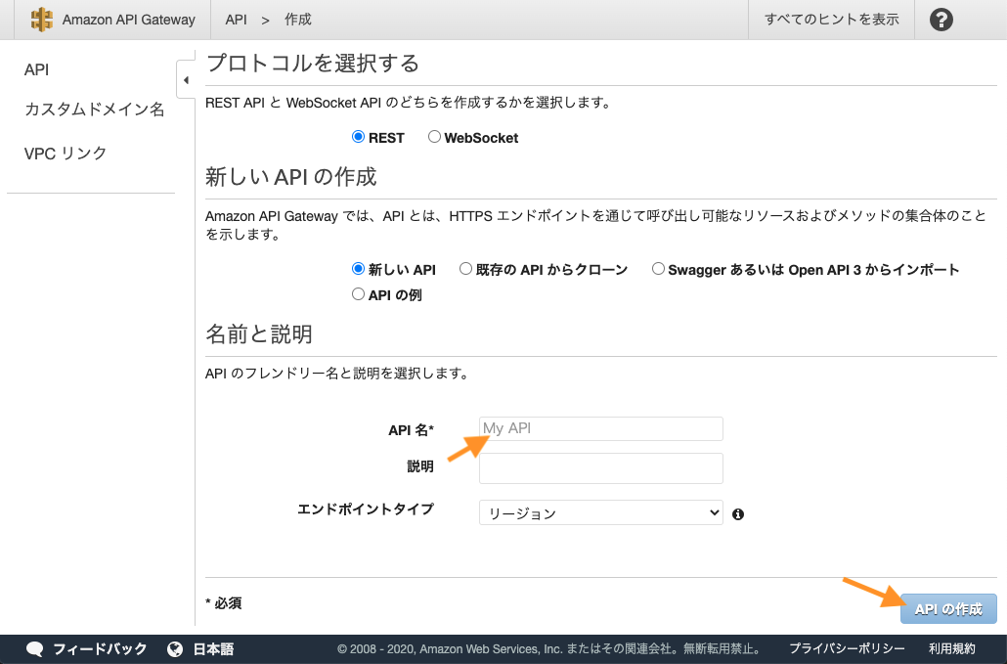Click the feedback speech bubble icon

(x=34, y=648)
